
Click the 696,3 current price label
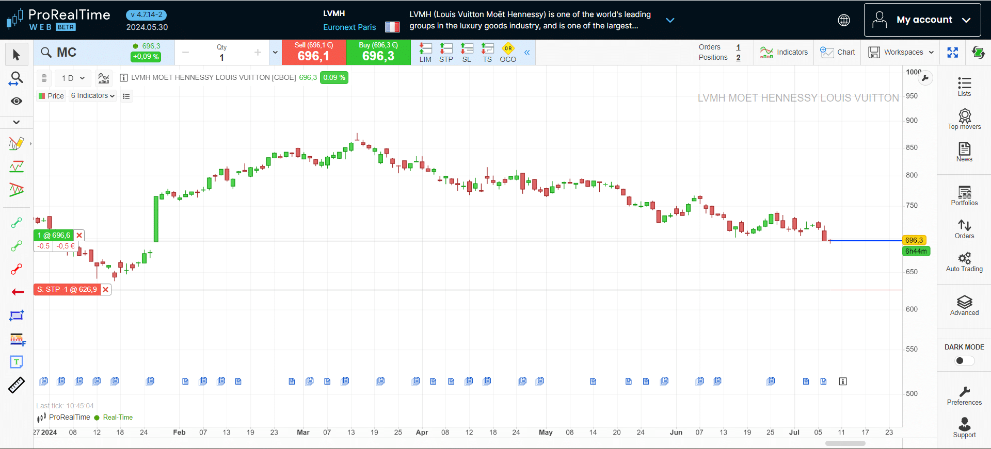[915, 240]
